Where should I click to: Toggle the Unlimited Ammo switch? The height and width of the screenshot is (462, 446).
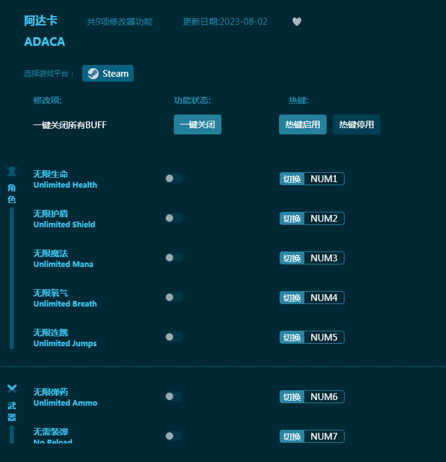[174, 396]
